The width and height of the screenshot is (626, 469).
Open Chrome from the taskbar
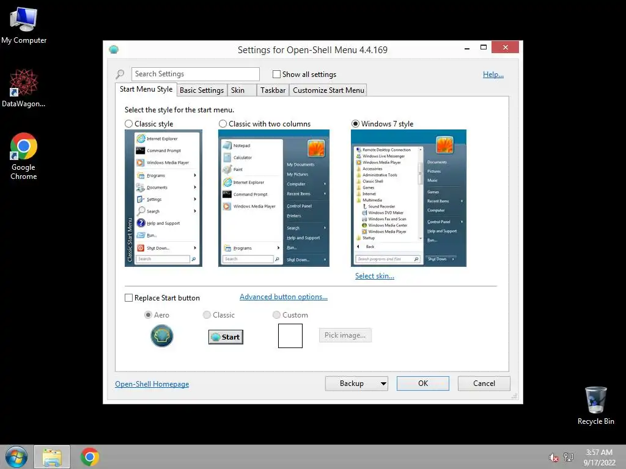[x=90, y=457]
